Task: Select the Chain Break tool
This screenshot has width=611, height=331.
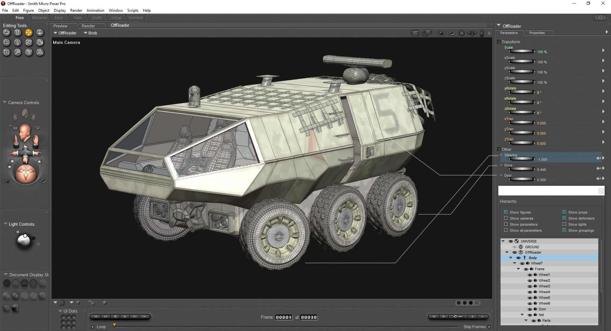Action: (29, 42)
